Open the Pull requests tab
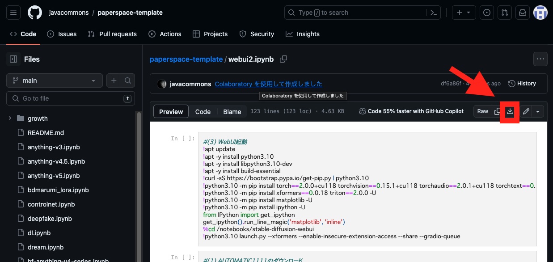 coord(113,34)
